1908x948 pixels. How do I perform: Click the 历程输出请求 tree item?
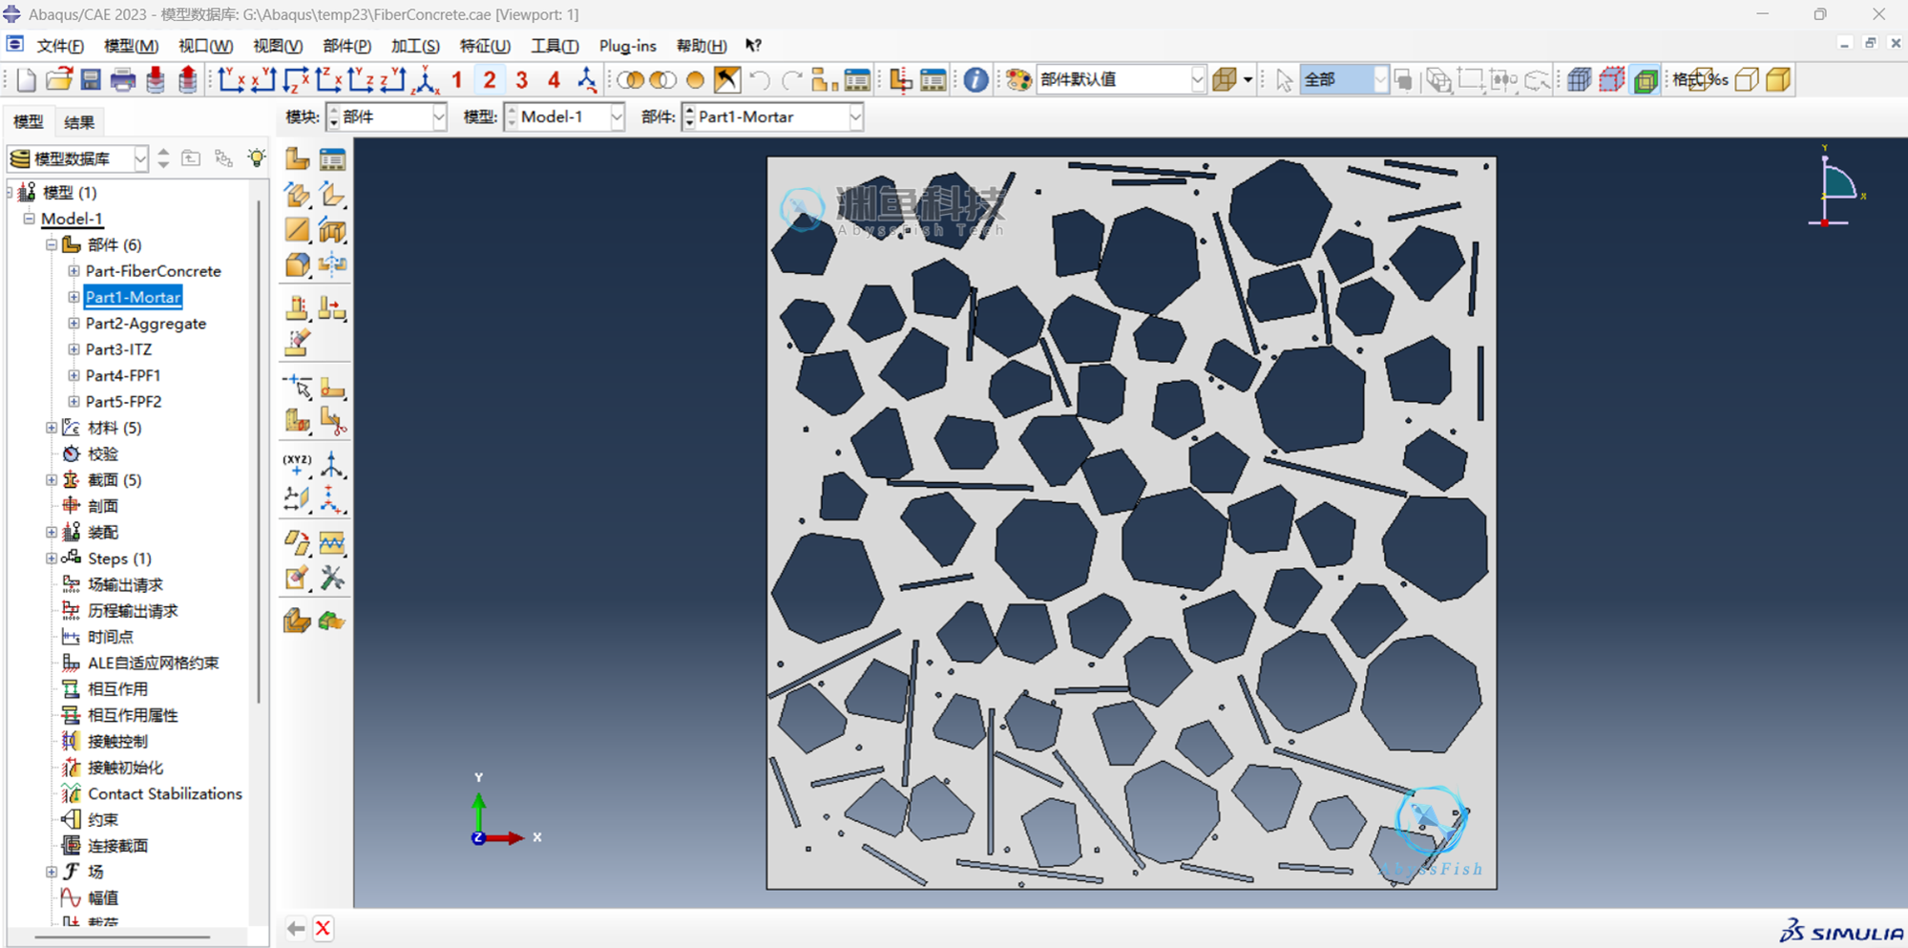133,611
